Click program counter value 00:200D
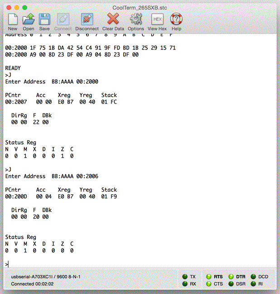 [16, 197]
